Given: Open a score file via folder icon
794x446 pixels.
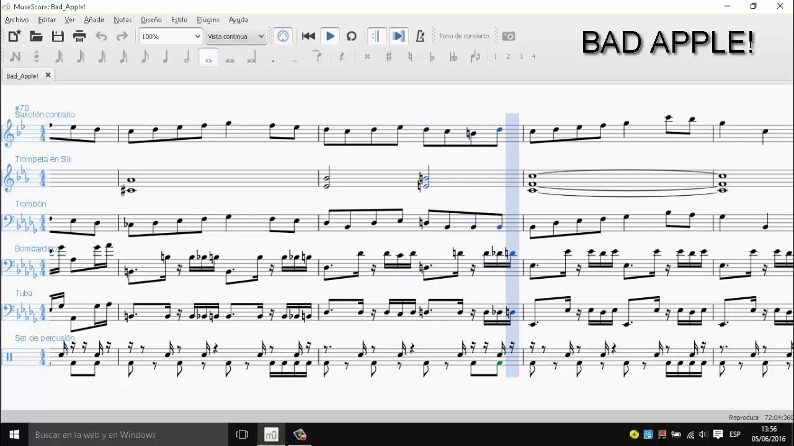Looking at the screenshot, I should click(36, 36).
